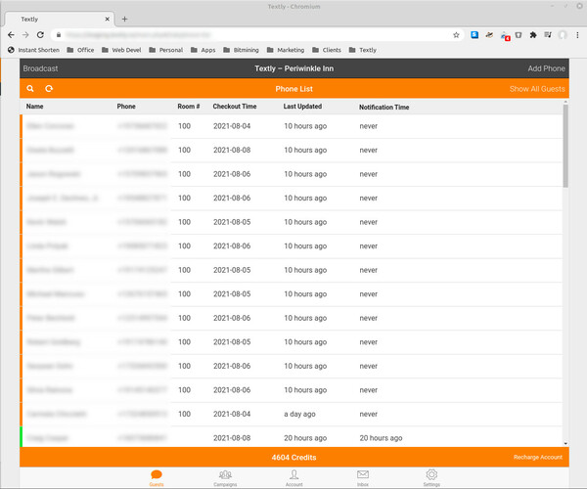
Task: Go back with browser back arrow
Action: pyautogui.click(x=11, y=35)
